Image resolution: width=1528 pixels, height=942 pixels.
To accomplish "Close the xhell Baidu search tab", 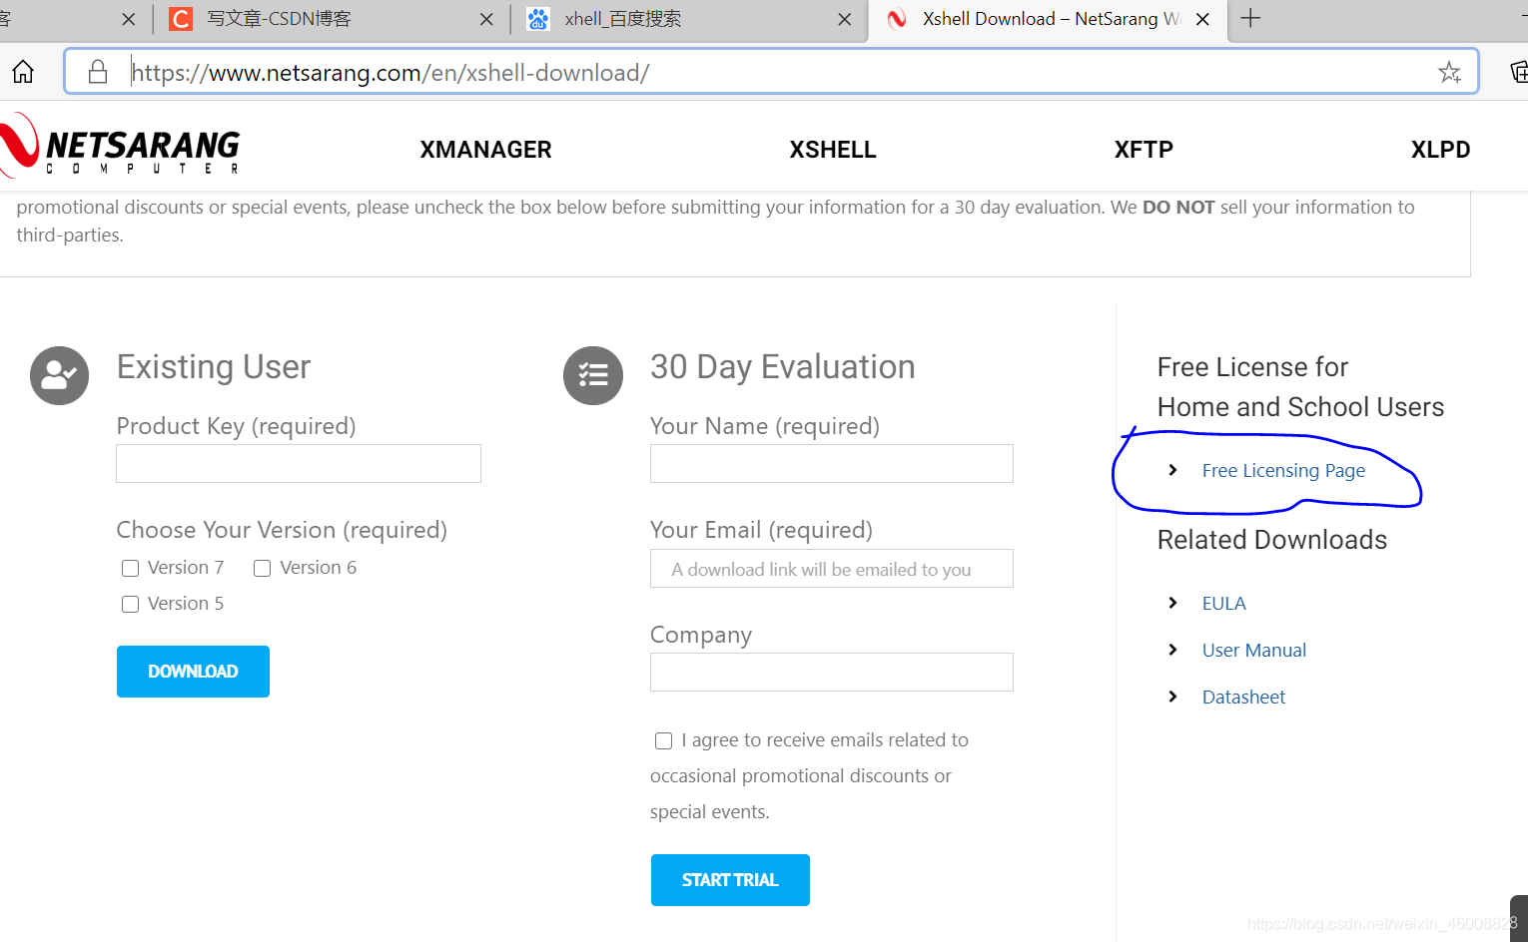I will [x=845, y=19].
